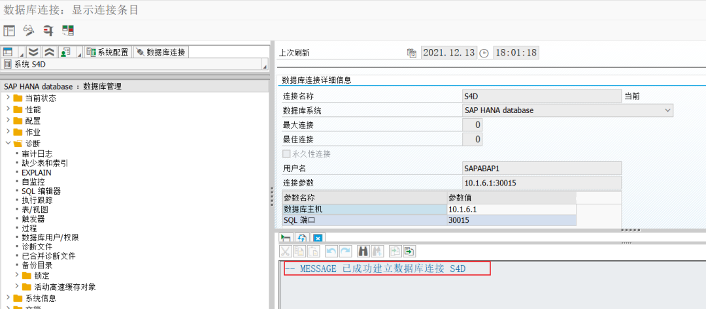706x309 pixels.
Task: Click the 连接参数 10.1.6.1:30015 field
Action: pos(542,183)
